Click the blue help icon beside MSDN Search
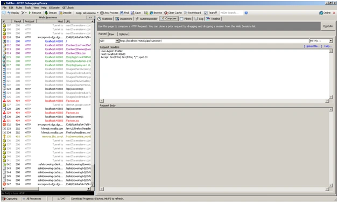Image resolution: width=338 pixels, height=203 pixels. [x=246, y=13]
